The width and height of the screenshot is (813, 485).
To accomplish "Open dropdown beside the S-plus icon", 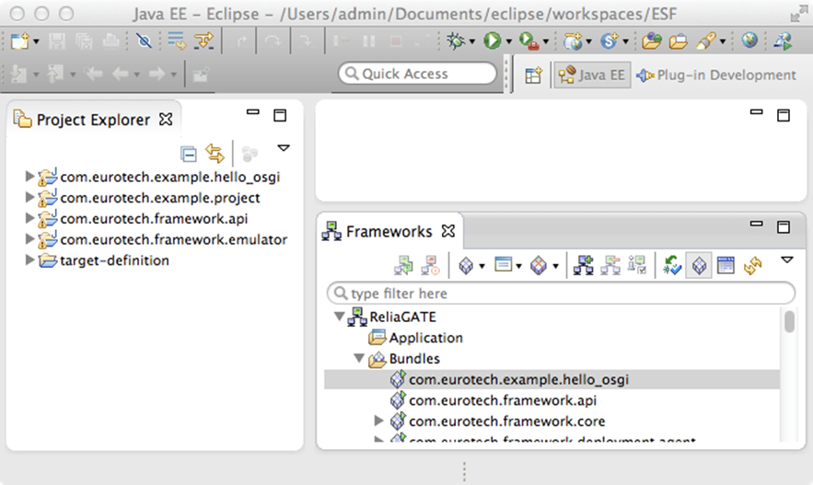I will pos(625,41).
